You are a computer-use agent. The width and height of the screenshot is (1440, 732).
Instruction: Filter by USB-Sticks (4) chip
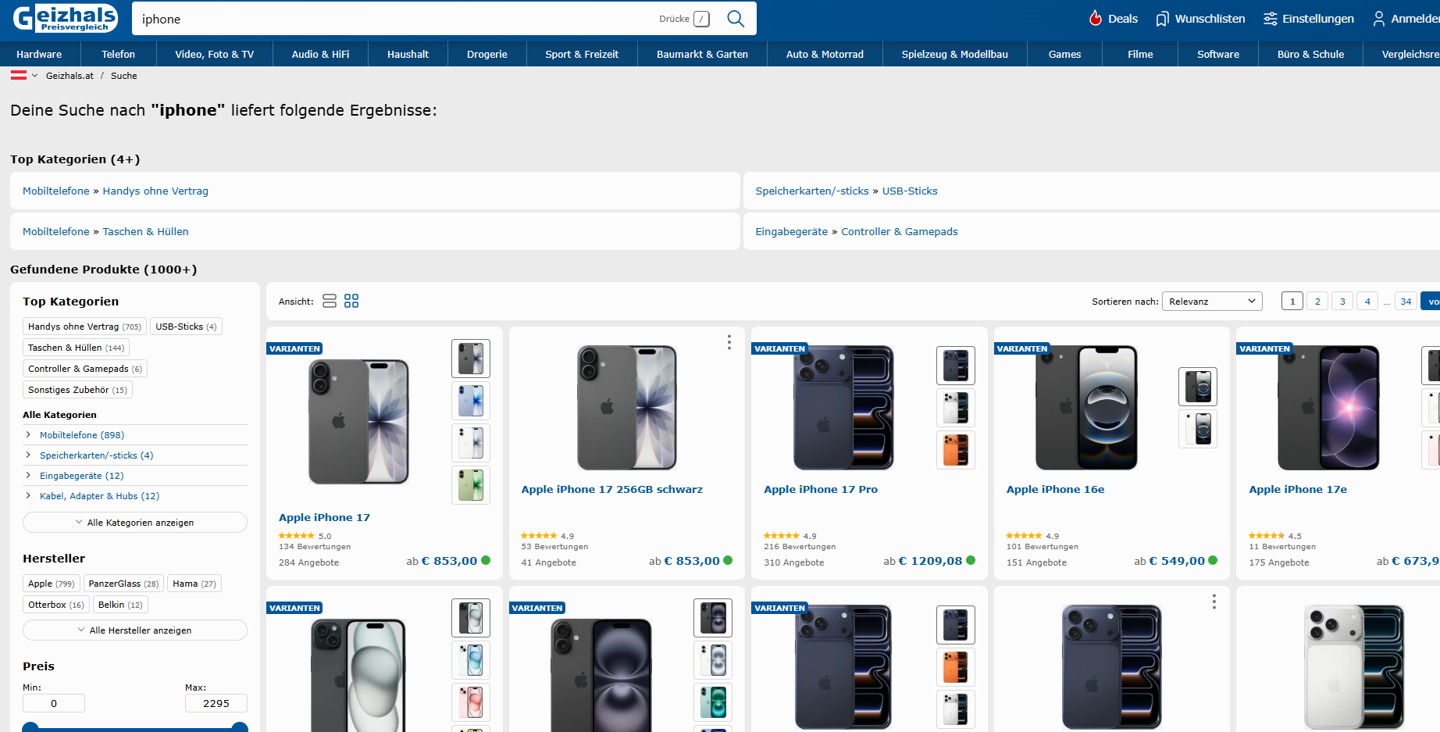tap(186, 326)
